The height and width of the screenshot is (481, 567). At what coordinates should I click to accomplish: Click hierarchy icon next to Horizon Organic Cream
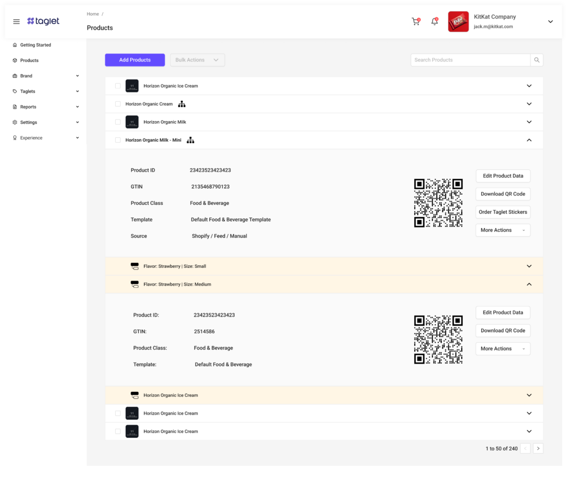182,104
